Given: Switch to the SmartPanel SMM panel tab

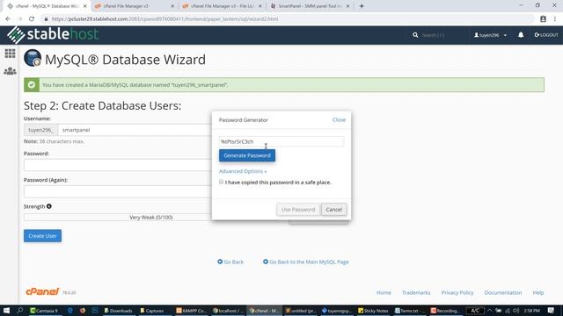Looking at the screenshot, I should 310,6.
